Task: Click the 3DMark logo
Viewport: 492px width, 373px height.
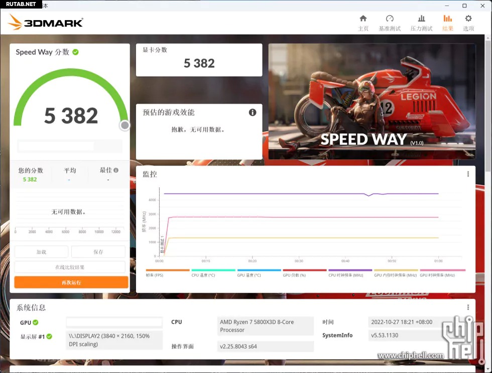Action: tap(45, 22)
